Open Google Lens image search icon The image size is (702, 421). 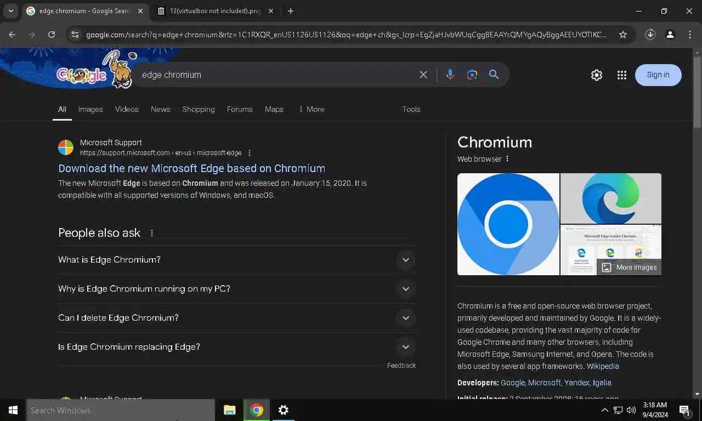click(x=472, y=75)
